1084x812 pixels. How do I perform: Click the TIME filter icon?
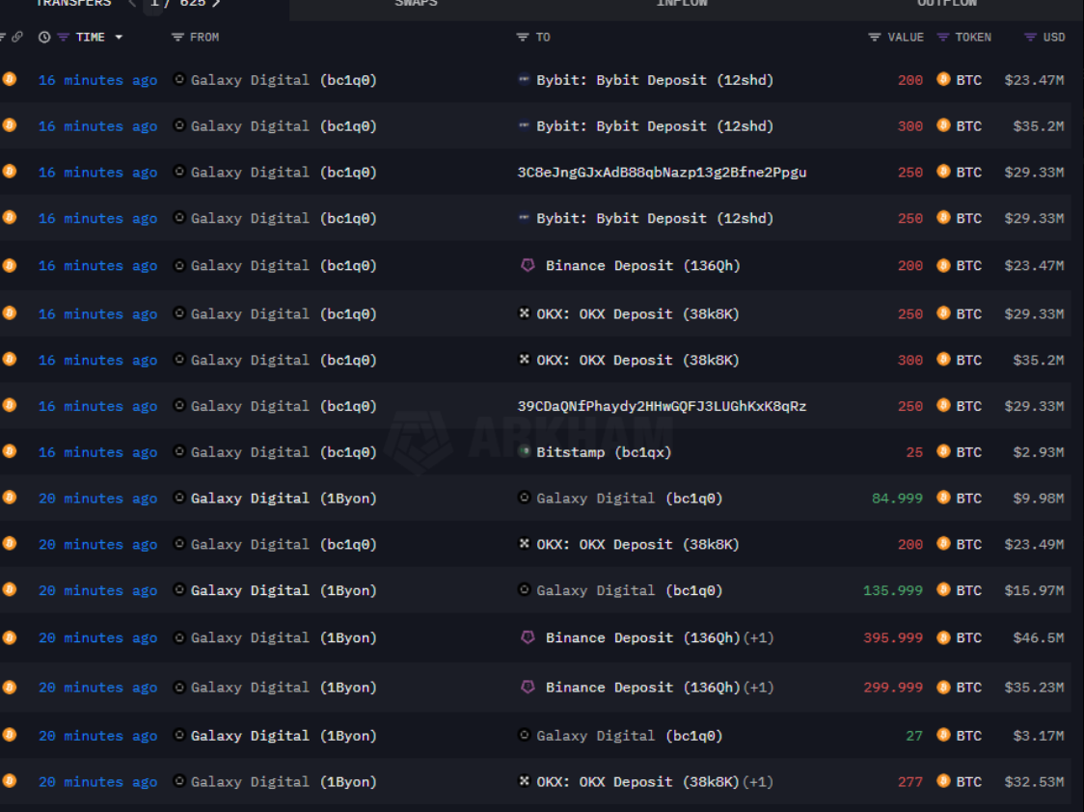coord(63,38)
